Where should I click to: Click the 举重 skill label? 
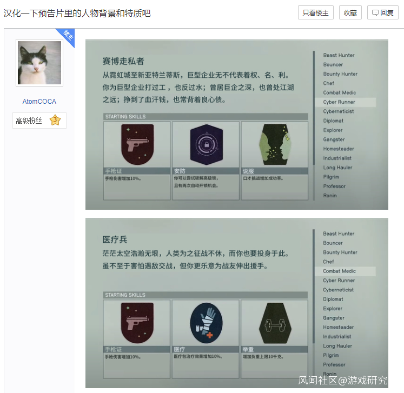point(248,349)
